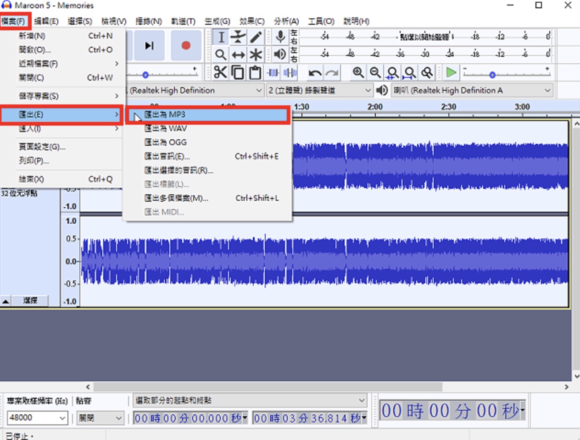Expand 匯入(I) submenu
Screen dimensions: 580x440
pos(62,129)
